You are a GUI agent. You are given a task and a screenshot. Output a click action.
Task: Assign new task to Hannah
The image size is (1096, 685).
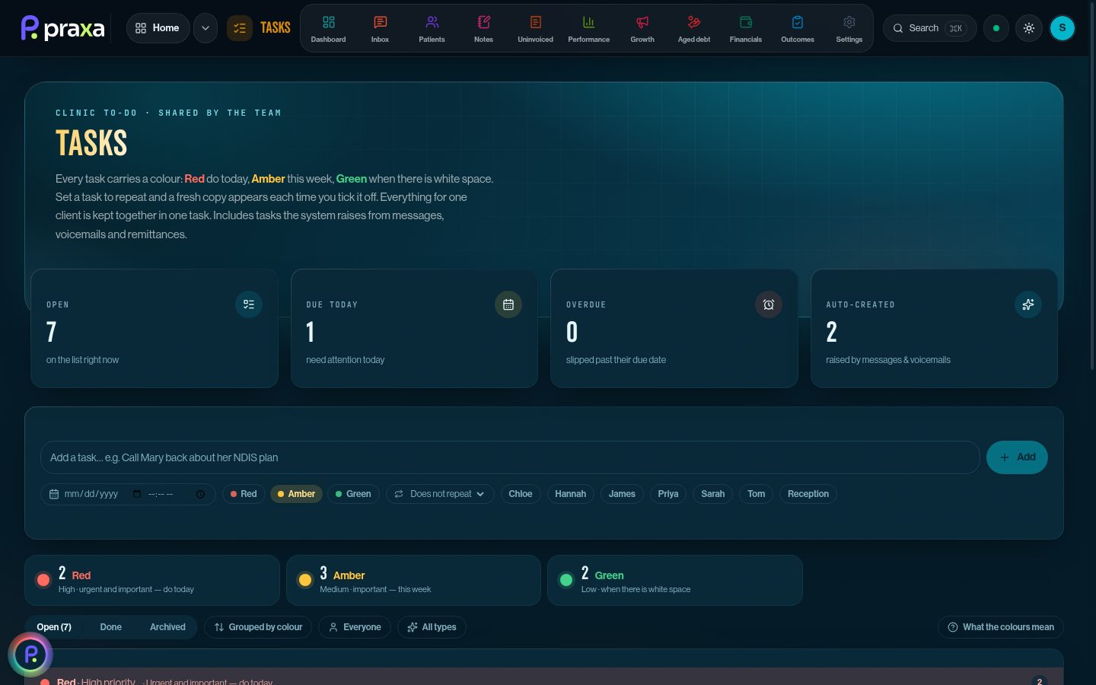[x=570, y=494]
